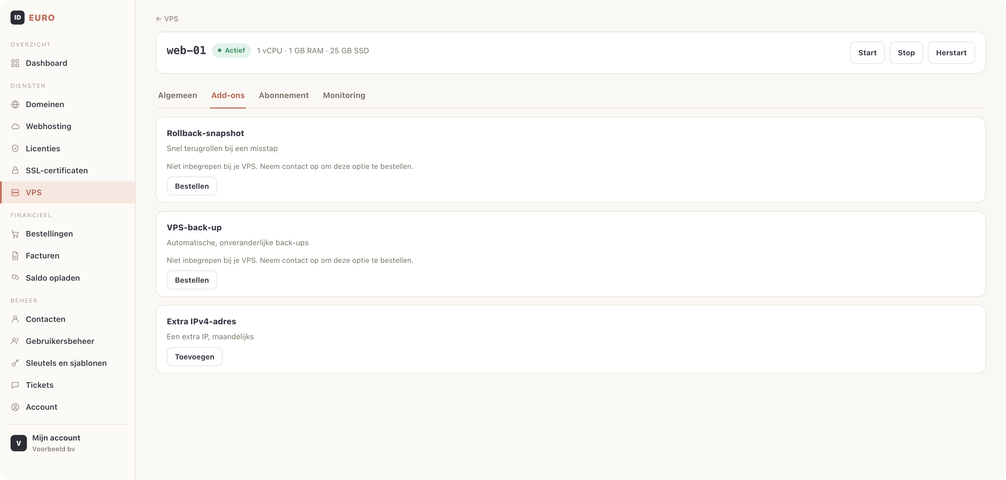The height and width of the screenshot is (480, 1006).
Task: Click the Domeinen globe icon
Action: 15,104
